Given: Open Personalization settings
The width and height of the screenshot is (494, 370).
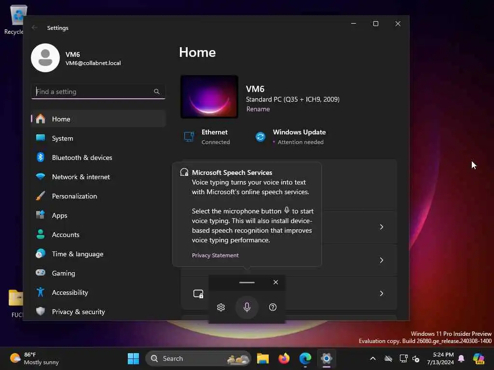Looking at the screenshot, I should [x=98, y=196].
